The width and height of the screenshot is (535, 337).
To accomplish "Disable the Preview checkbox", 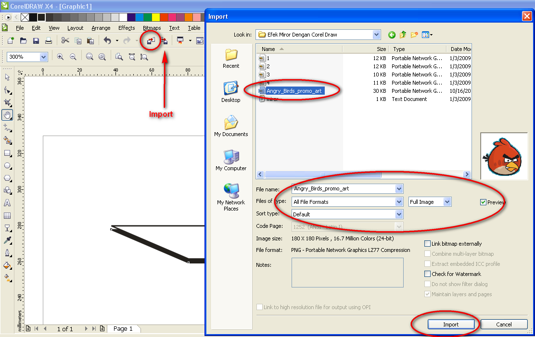I will click(x=484, y=202).
